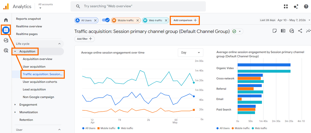The width and height of the screenshot is (311, 133).
Task: Click the Cross-network bar label
Action: [x=225, y=79]
